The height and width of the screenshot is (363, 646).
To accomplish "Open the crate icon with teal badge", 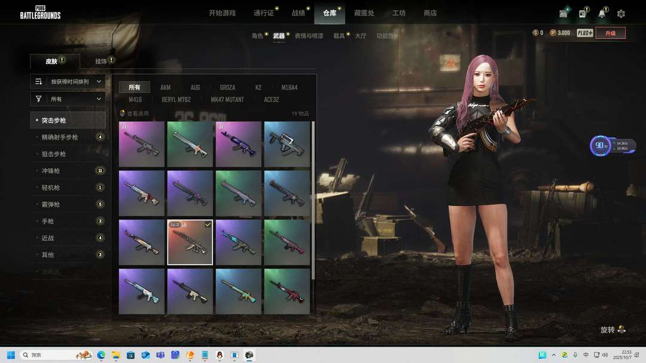I will point(563,13).
